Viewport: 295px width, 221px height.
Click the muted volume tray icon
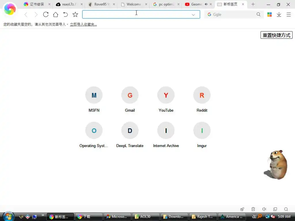(x=273, y=216)
